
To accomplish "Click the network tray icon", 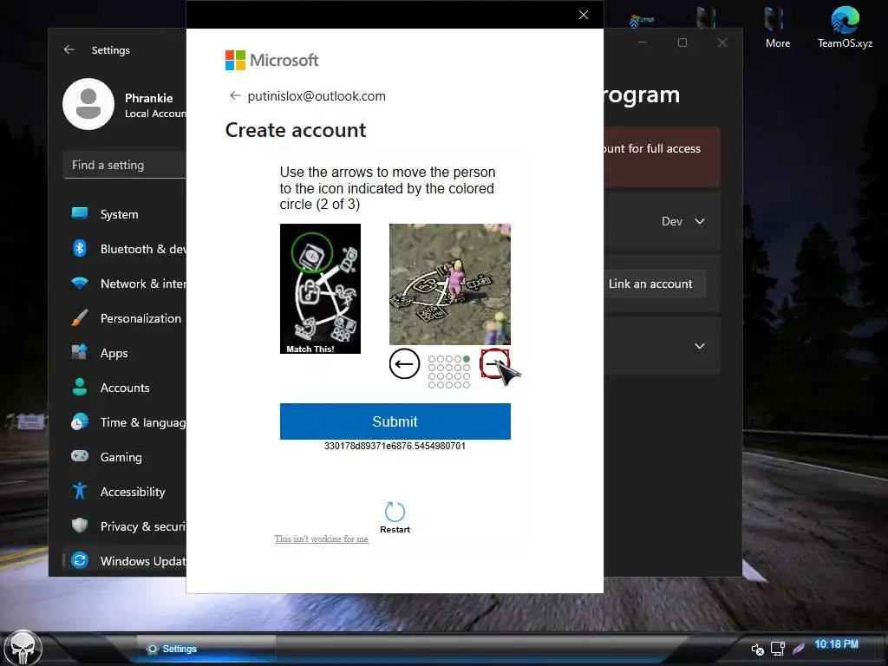I will (778, 649).
